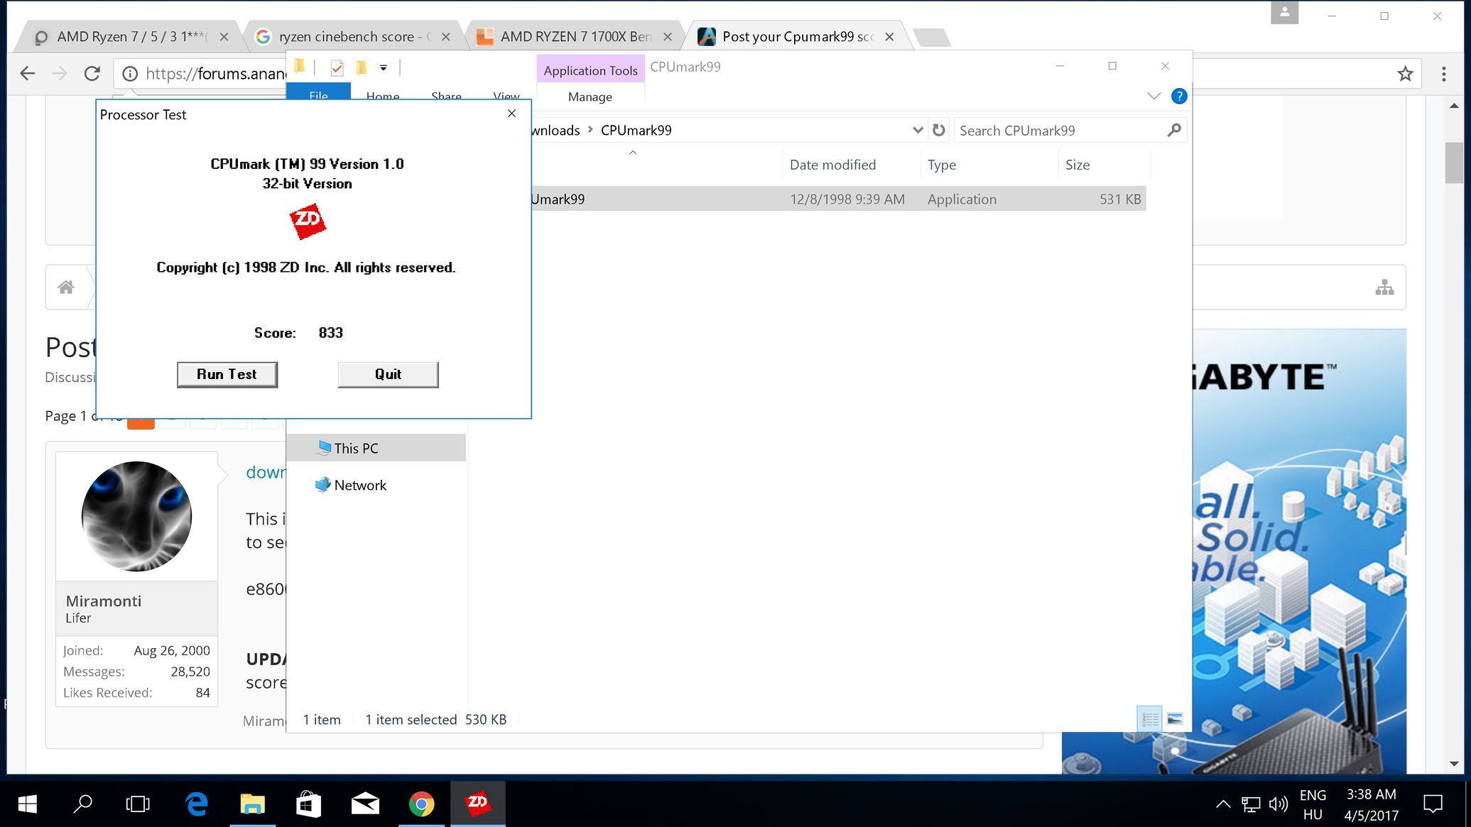
Task: Click the ENG HU language indicator
Action: [1313, 804]
